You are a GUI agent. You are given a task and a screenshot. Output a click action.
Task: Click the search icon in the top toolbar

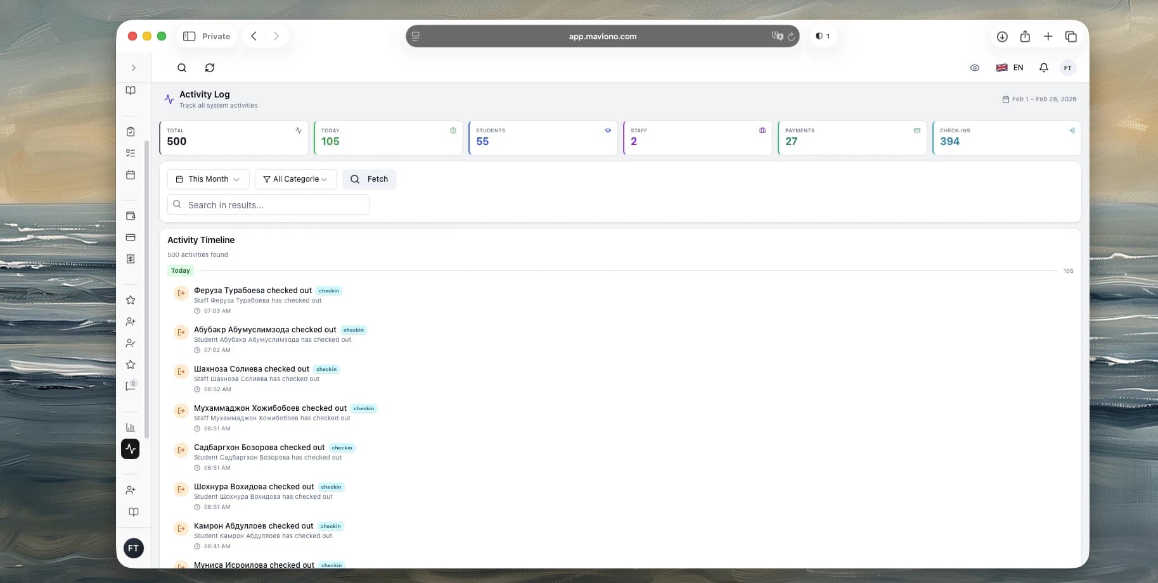[x=182, y=68]
